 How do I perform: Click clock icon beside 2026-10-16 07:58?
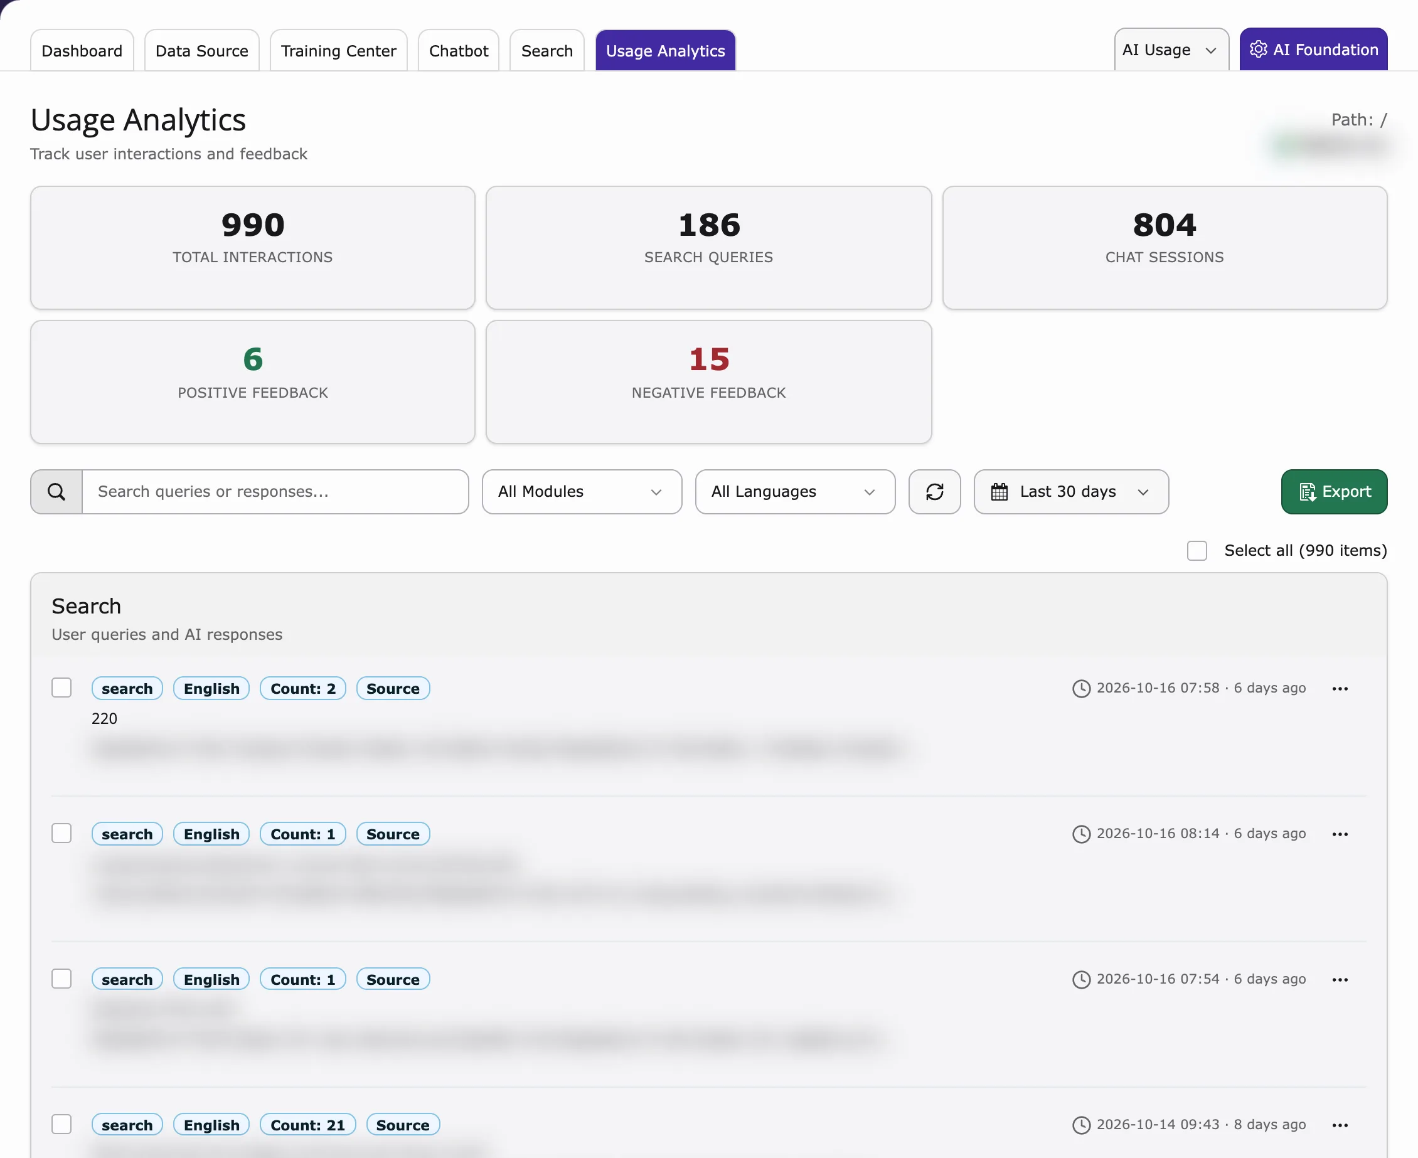pyautogui.click(x=1081, y=688)
